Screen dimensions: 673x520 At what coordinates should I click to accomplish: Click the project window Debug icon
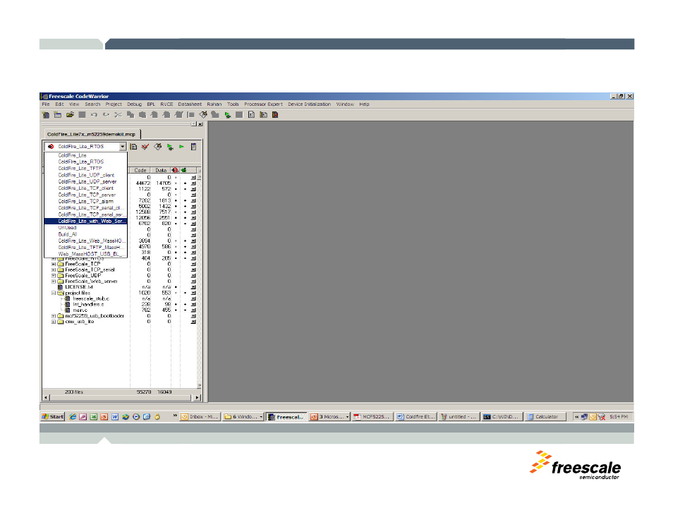pyautogui.click(x=170, y=147)
